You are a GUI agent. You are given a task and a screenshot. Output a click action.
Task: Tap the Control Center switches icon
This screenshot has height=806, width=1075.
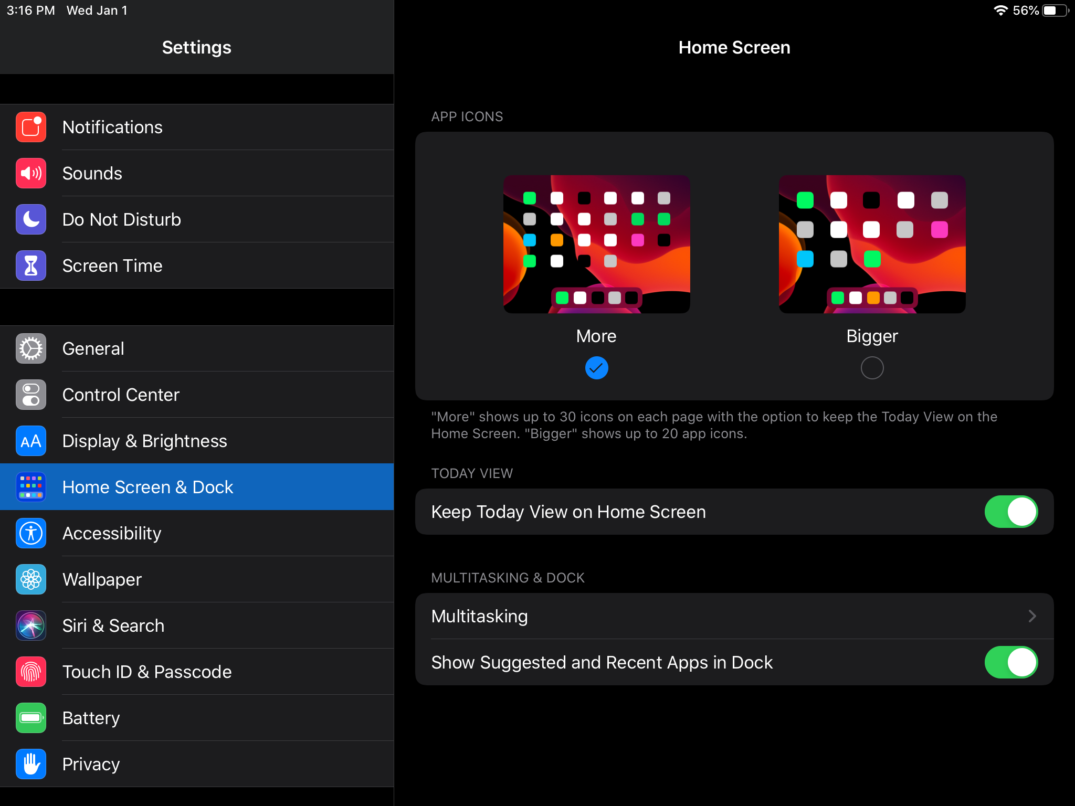click(x=31, y=395)
